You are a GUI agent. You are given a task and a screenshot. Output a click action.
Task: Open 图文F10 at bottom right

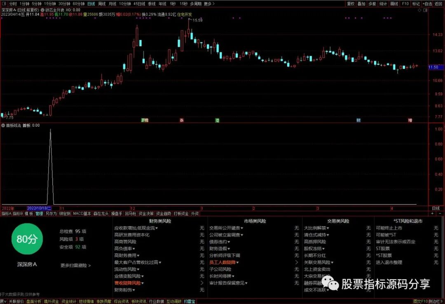tap(420, 302)
